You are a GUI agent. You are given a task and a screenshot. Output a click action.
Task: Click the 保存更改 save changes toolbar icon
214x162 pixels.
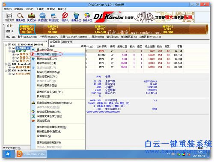coord(9,15)
